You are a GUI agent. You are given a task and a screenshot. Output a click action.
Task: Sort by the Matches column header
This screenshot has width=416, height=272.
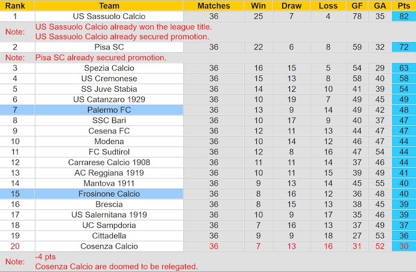(x=214, y=5)
